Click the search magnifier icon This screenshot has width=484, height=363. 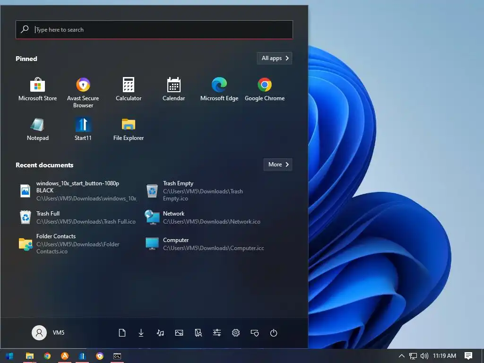[x=25, y=29]
